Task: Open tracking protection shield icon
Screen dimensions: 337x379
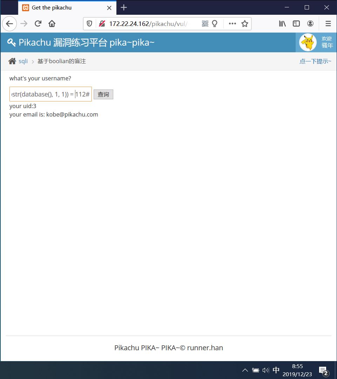Action: [89, 24]
